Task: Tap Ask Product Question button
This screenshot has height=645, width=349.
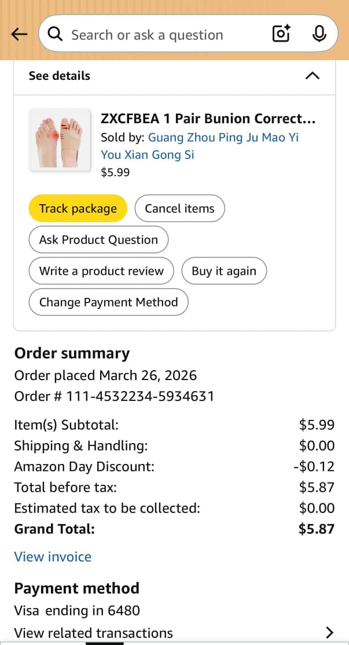Action: (98, 240)
